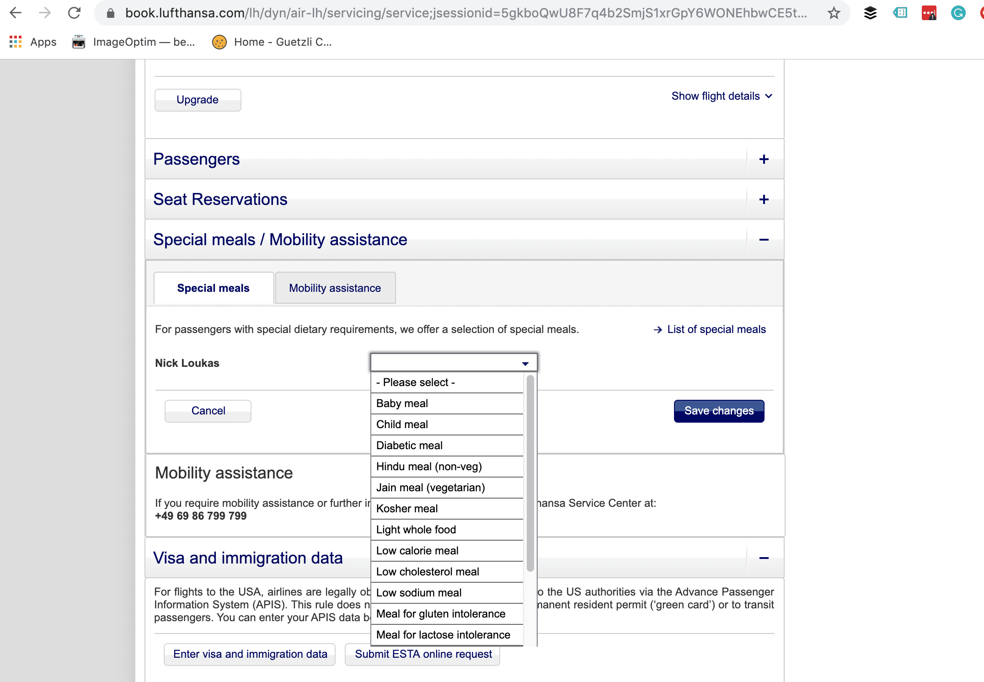This screenshot has height=682, width=984.
Task: Click Submit ESTA online request
Action: (x=423, y=654)
